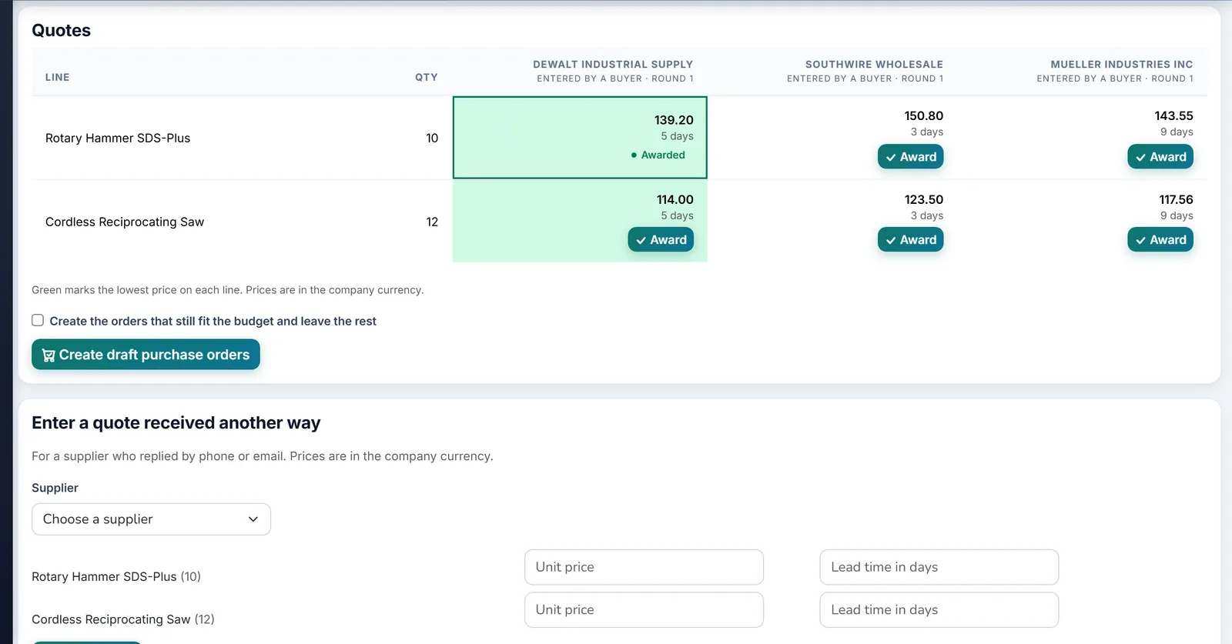Viewport: 1232px width, 644px height.
Task: Award Rotary Hammer to Mueller Industries
Action: coord(1160,157)
